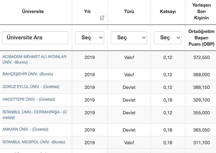This screenshot has width=216, height=153.
Task: Click the Üniversite column header
Action: [33, 11]
